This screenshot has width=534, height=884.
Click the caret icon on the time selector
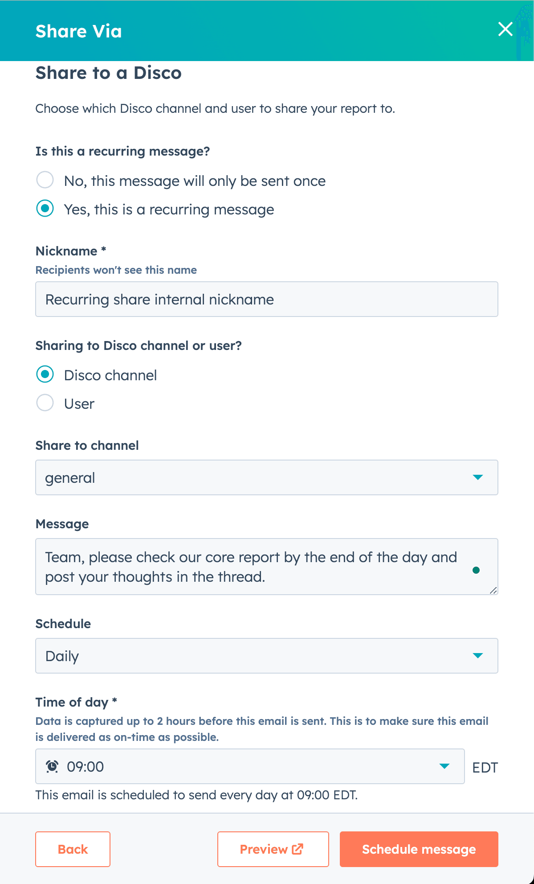(x=444, y=766)
